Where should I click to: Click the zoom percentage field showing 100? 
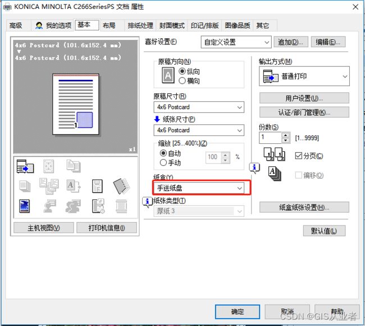pos(214,157)
